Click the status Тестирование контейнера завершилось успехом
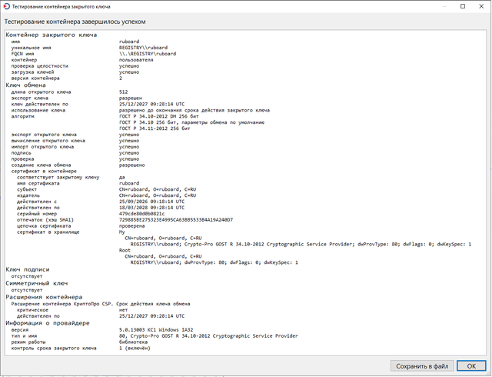The height and width of the screenshot is (377, 492). (75, 22)
